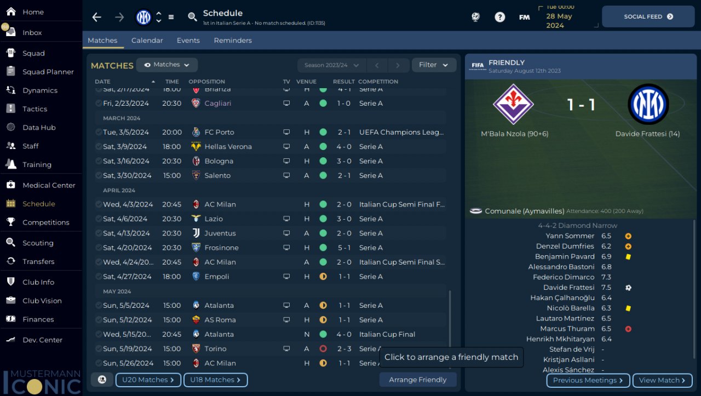Screen dimensions: 701x396
Task: Toggle the check circle for Torino match
Action: 99,348
